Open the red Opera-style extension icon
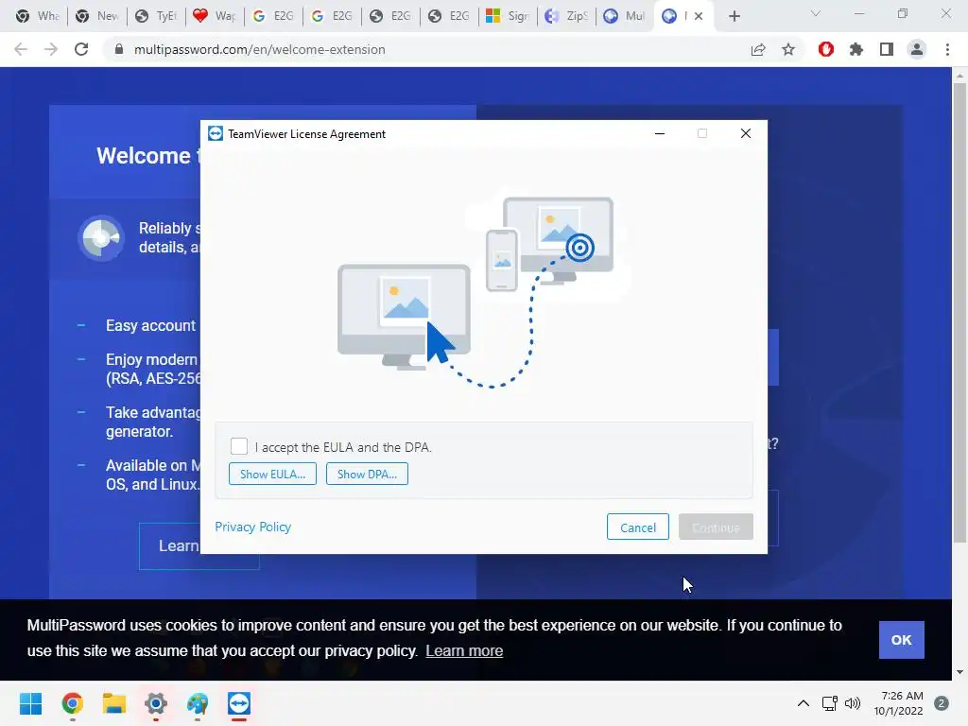 click(826, 49)
